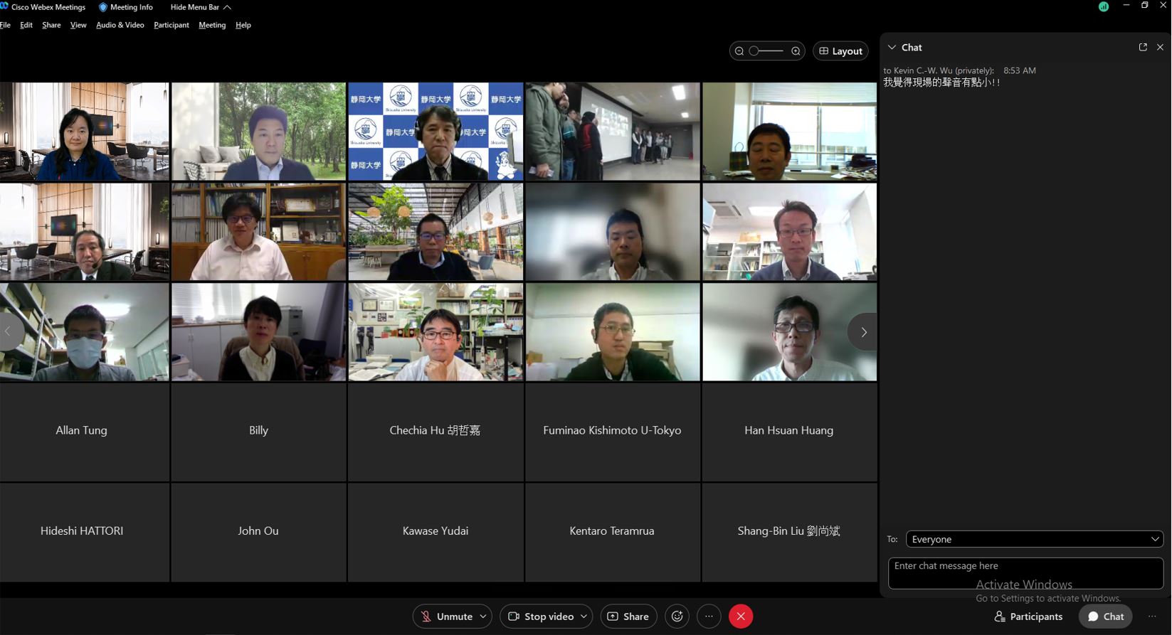Image resolution: width=1172 pixels, height=635 pixels.
Task: Show next page of participant videos
Action: [x=863, y=332]
